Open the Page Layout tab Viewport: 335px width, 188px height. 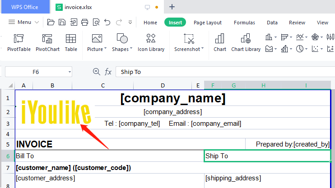click(208, 23)
